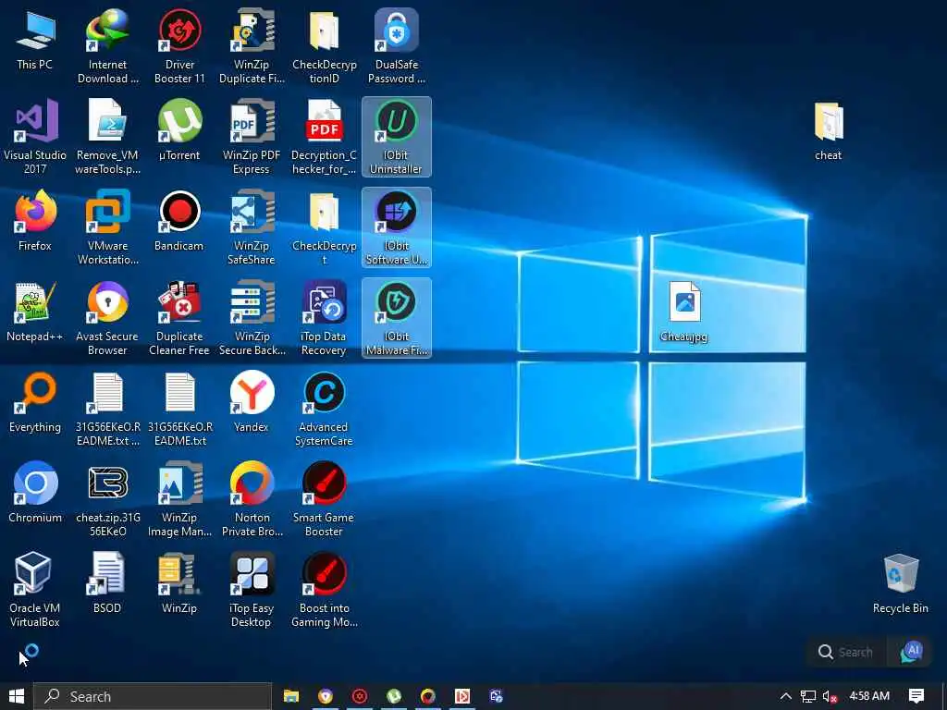Launch the Everything search shortcut
The image size is (947, 710).
[x=34, y=401]
